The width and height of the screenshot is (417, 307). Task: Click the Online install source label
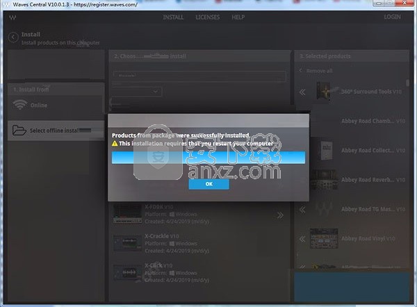click(x=39, y=106)
